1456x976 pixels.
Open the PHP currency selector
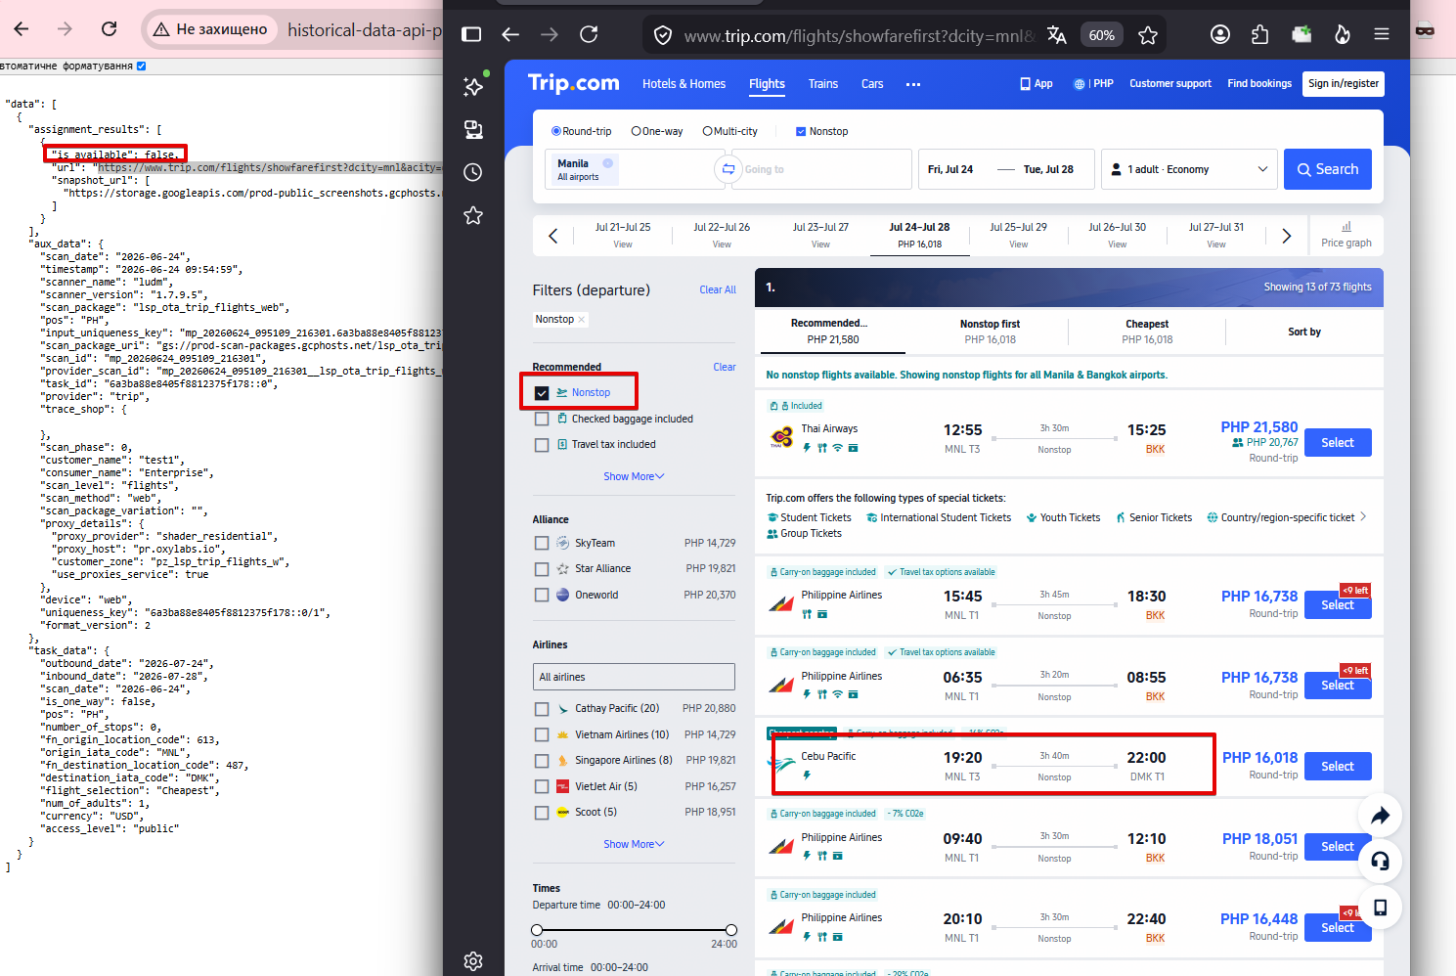coord(1094,84)
